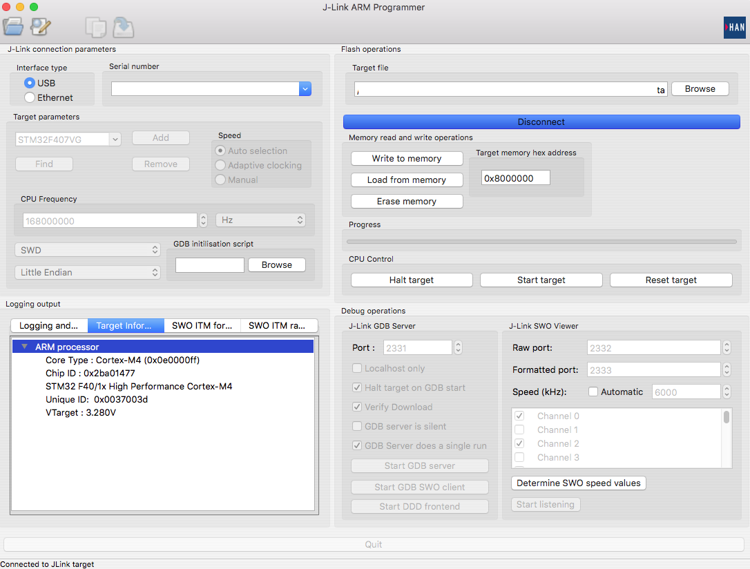The width and height of the screenshot is (750, 569).
Task: Click Write to memory button
Action: [x=407, y=158]
